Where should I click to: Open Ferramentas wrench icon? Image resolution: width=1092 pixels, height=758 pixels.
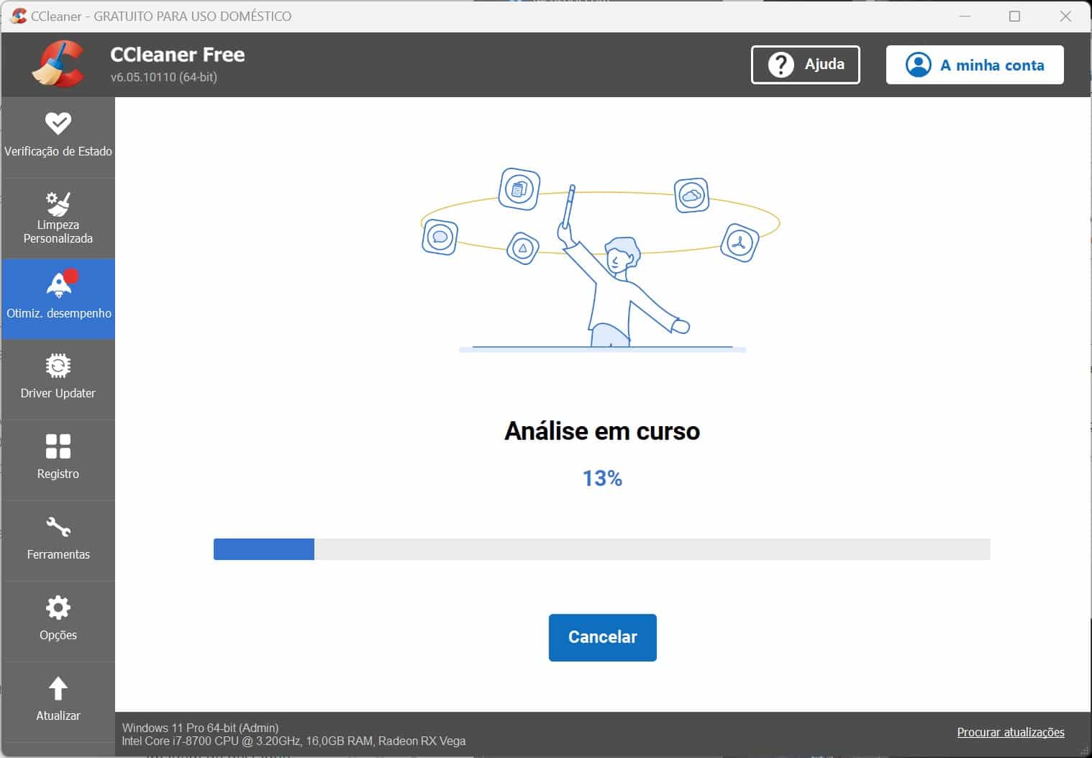[58, 528]
